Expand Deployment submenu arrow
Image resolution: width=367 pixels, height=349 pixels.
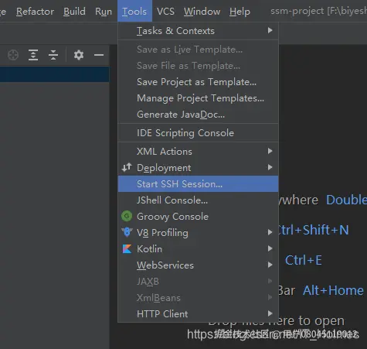pyautogui.click(x=270, y=167)
